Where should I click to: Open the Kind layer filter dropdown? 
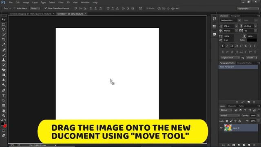tap(226, 110)
